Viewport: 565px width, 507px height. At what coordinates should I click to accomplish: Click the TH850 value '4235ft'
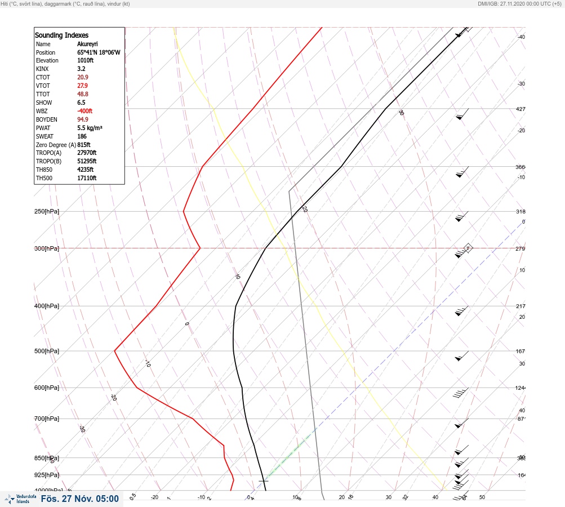86,170
